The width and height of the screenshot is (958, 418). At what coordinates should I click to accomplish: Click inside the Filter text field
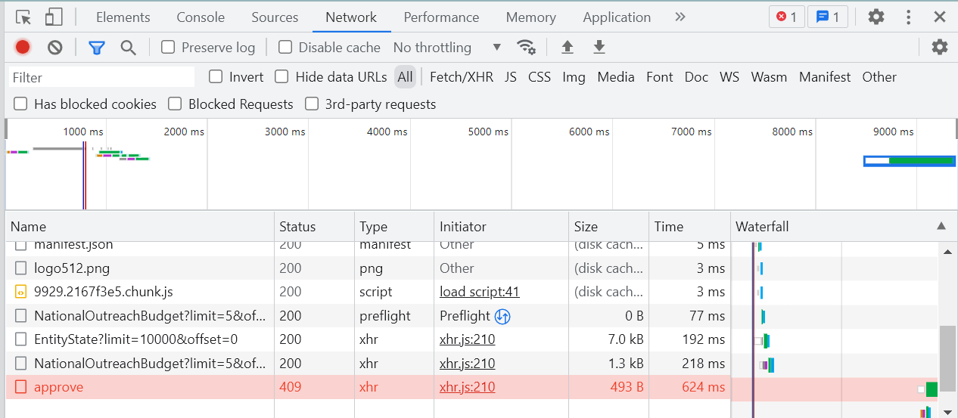(102, 77)
